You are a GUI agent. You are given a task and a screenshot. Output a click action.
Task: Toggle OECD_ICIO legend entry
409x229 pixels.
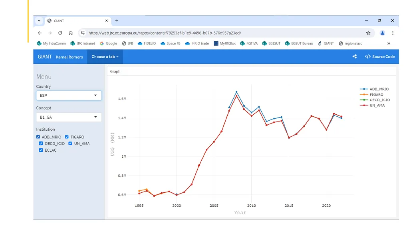pos(375,100)
